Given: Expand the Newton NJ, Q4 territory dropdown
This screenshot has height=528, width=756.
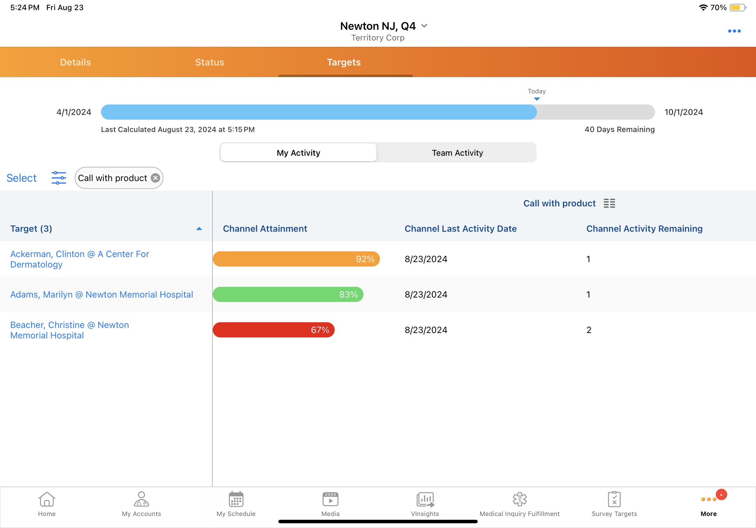Looking at the screenshot, I should pyautogui.click(x=425, y=26).
